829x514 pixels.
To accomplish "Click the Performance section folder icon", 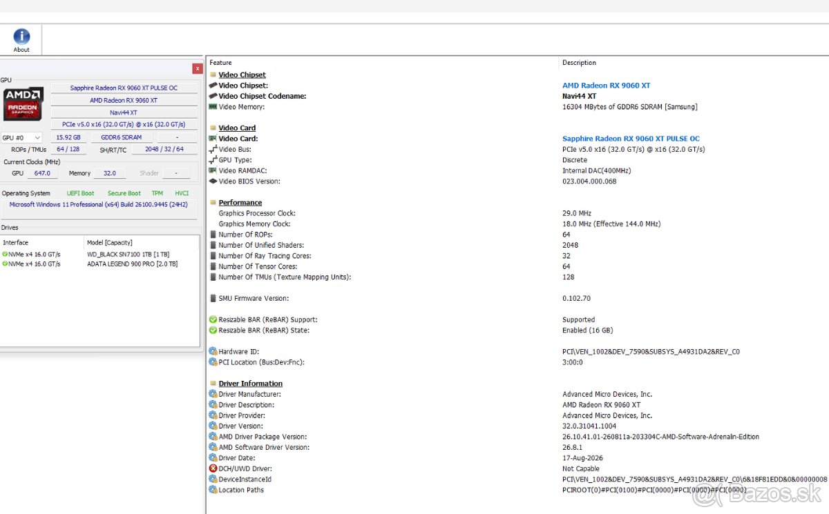I will click(x=213, y=202).
